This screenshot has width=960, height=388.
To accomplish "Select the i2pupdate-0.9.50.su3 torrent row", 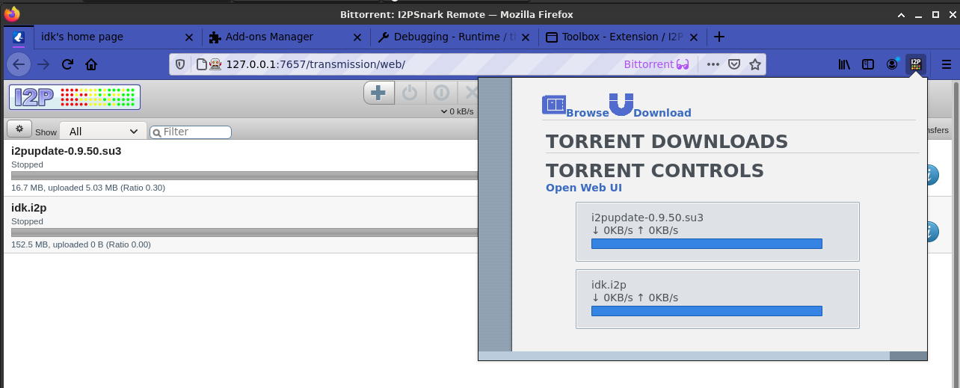I will (240, 167).
